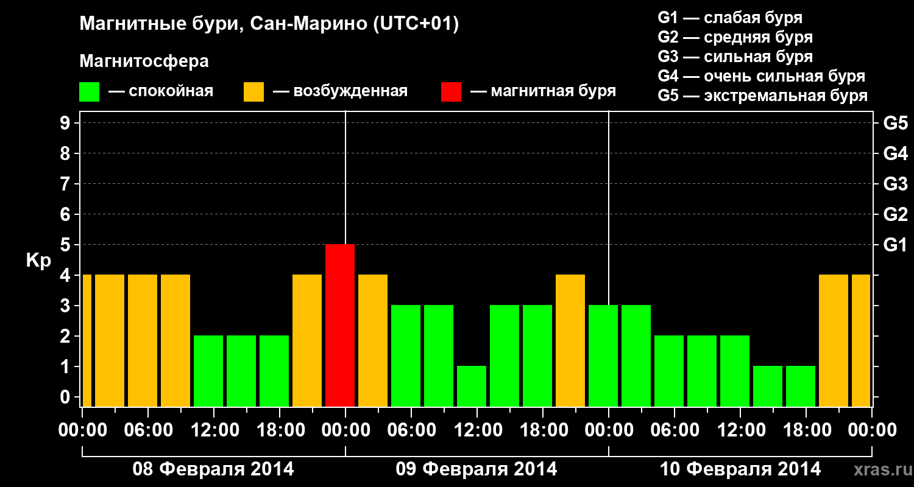
Task: Select the orange bar right after the red bar
Action: pyautogui.click(x=373, y=340)
